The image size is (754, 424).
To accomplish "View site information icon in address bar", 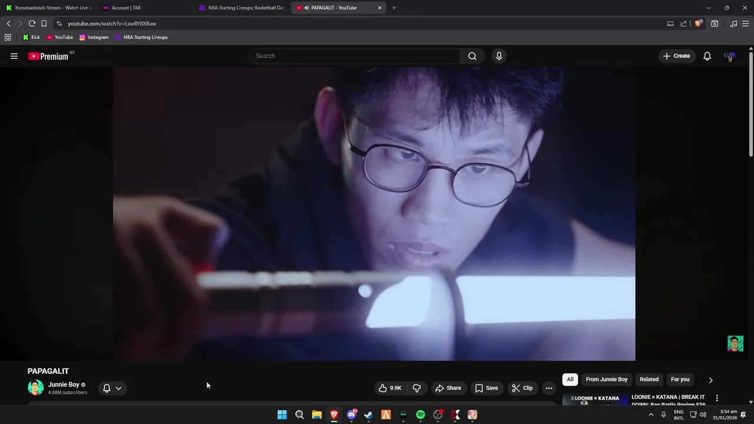I will 59,24.
